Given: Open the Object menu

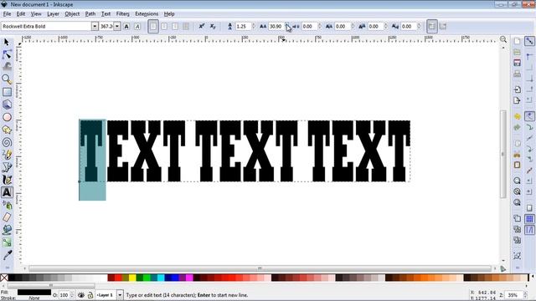Looking at the screenshot, I should pyautogui.click(x=72, y=14).
